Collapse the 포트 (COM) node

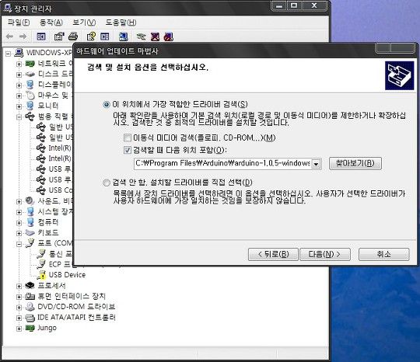[x=19, y=244]
